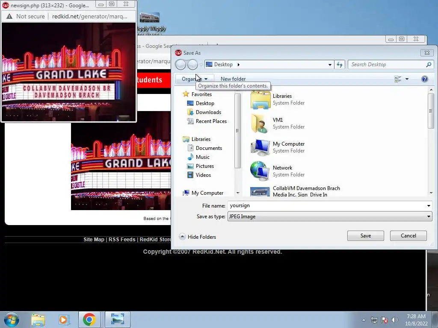
Task: Open the My Computer system folder icon
Action: coord(260,147)
